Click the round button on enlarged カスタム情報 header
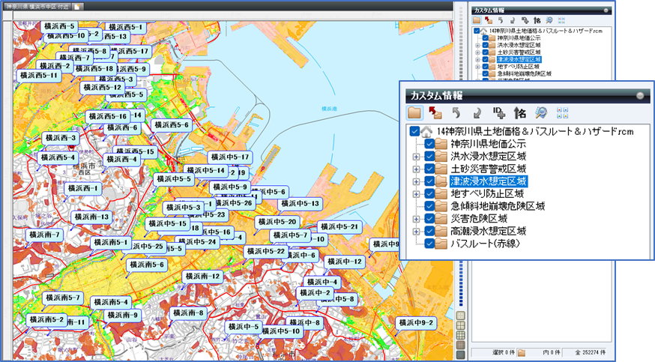Viewport: 655px width, 362px height. (x=639, y=95)
